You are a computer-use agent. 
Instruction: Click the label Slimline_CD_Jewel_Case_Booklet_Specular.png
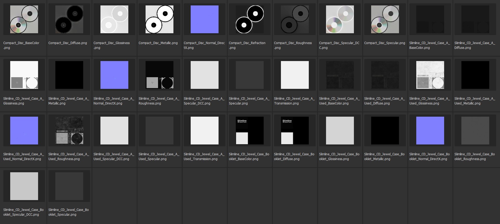click(x=68, y=212)
